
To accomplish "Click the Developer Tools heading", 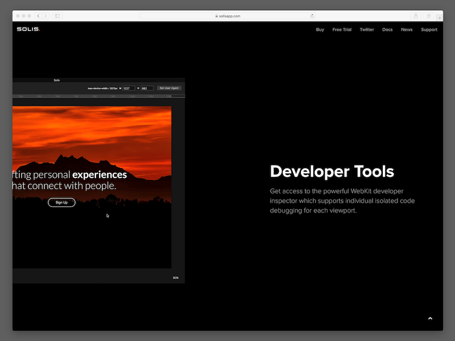I will 332,172.
